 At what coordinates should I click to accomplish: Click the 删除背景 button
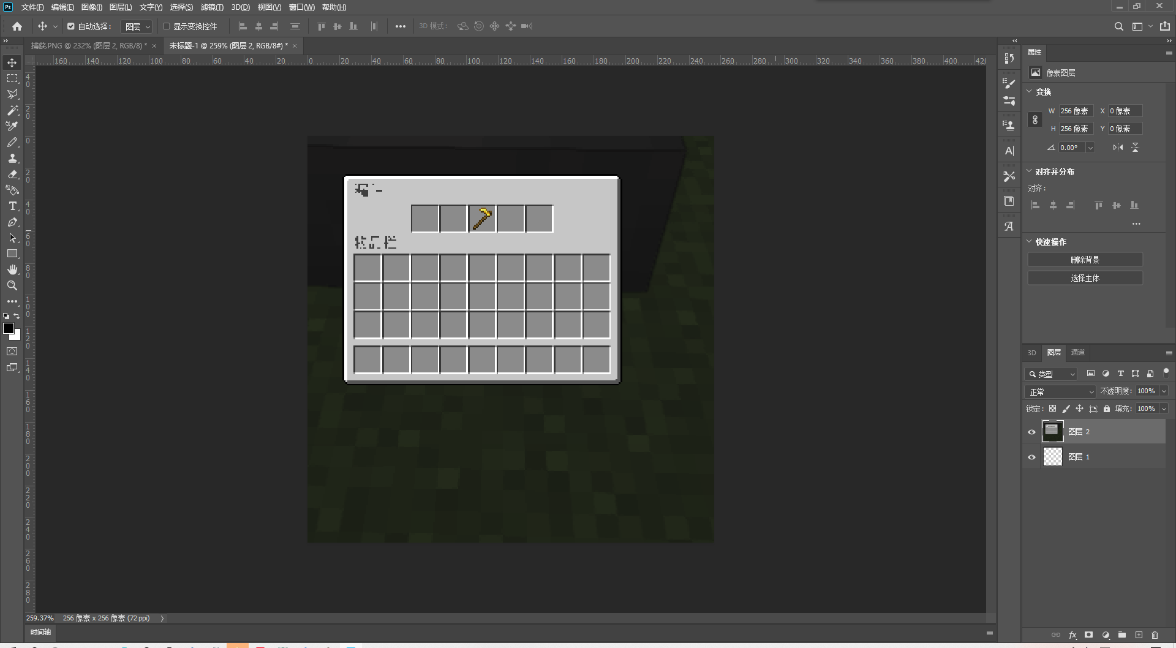1085,260
